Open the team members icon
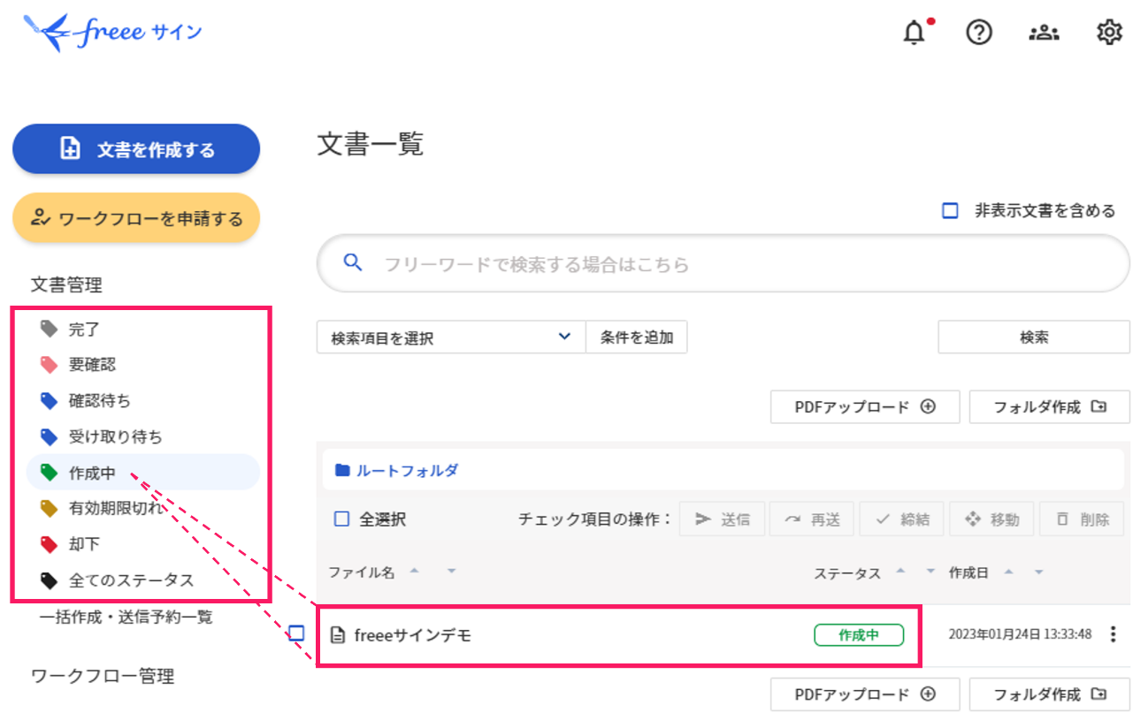This screenshot has height=720, width=1148. [x=1045, y=33]
